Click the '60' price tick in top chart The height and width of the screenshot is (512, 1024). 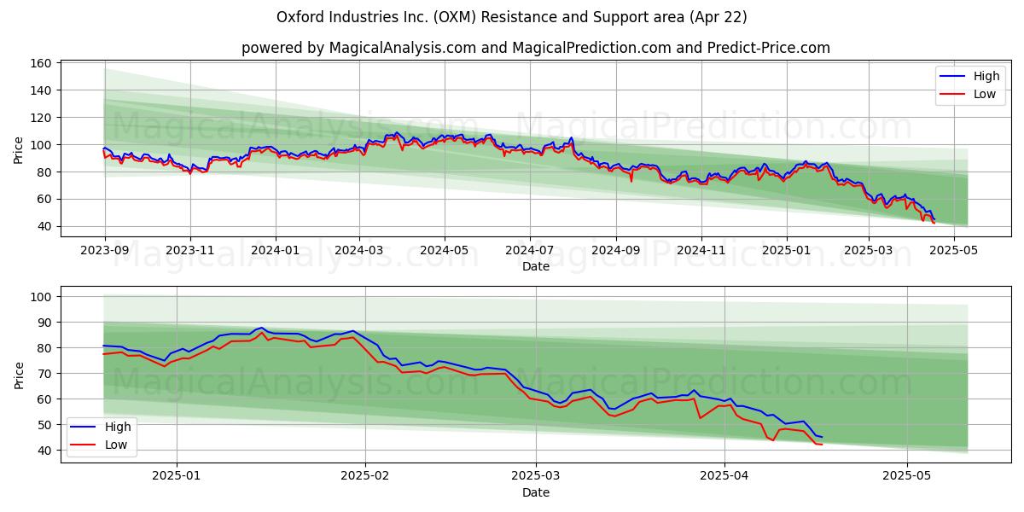pyautogui.click(x=46, y=200)
